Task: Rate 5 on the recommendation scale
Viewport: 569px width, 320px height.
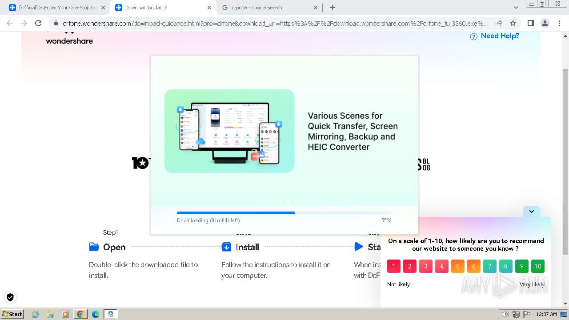Action: pos(458,266)
